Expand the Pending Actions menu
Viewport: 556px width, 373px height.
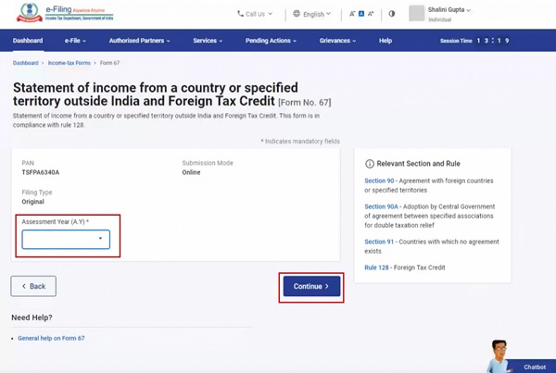[x=271, y=41]
